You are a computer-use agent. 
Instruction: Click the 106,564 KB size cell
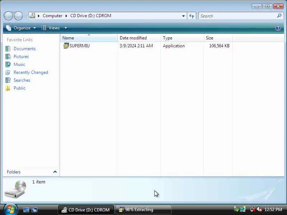tap(219, 46)
